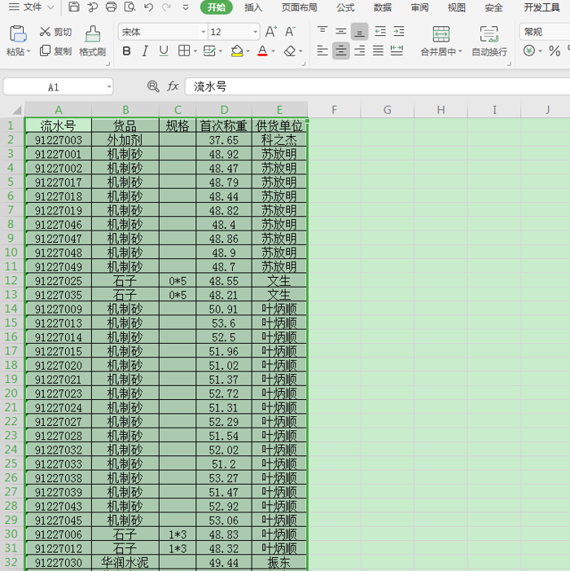Switch to the 页面布局 tab
Screen dimensions: 570x571
pyautogui.click(x=299, y=7)
